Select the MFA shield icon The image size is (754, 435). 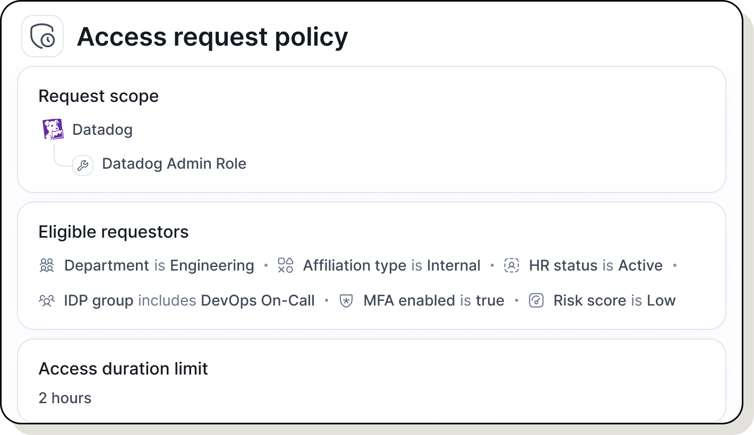[346, 300]
